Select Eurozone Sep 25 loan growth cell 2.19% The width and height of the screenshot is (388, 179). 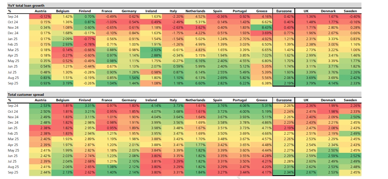(283, 83)
